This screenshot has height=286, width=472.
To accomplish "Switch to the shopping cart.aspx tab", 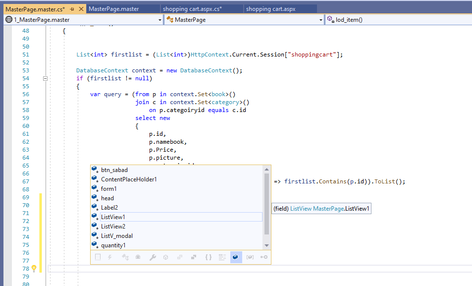I will (x=280, y=9).
